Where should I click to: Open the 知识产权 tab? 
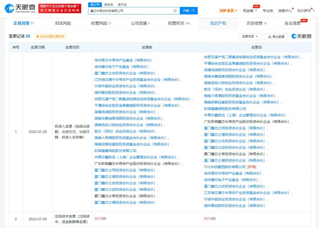point(218,23)
